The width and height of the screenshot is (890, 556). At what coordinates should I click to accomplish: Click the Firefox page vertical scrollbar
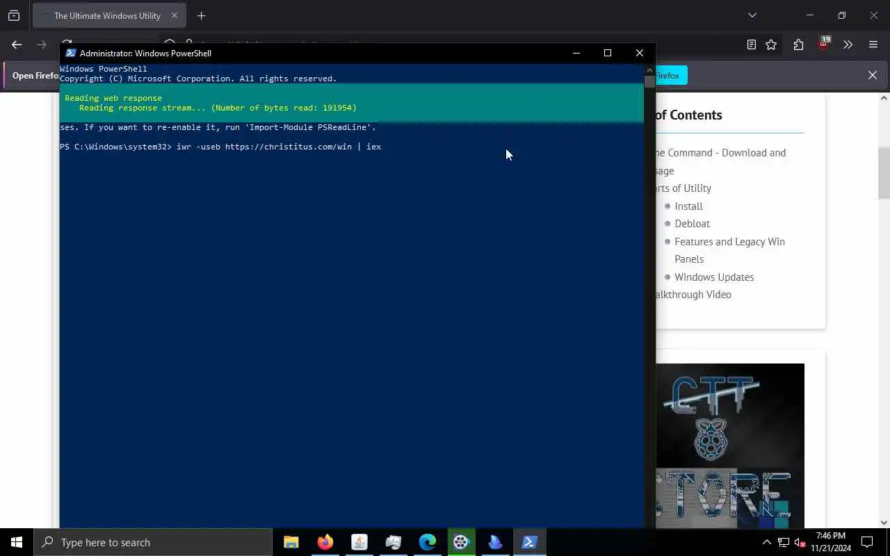884,172
